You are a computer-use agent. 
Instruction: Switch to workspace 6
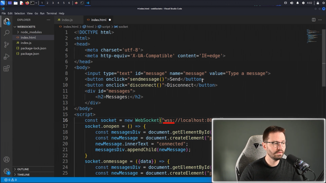pyautogui.click(x=69, y=3)
